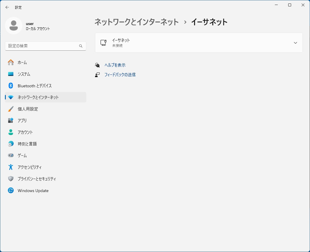Go to ネットワークとインターネット breadcrumb heading

click(137, 22)
